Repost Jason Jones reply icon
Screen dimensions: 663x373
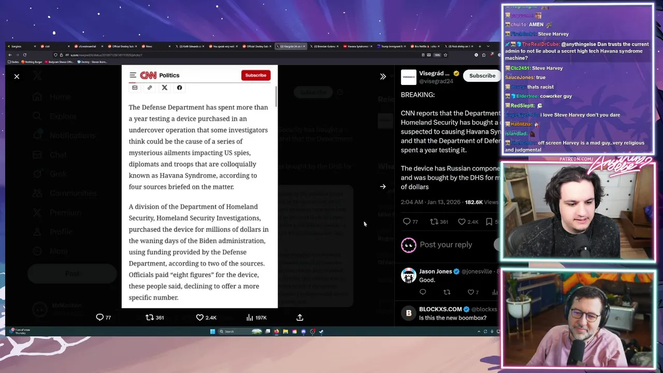pos(446,292)
